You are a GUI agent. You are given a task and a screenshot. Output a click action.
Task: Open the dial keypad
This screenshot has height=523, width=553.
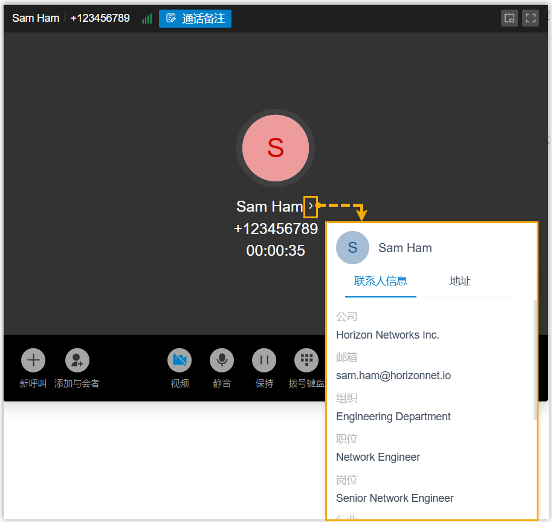click(x=306, y=360)
